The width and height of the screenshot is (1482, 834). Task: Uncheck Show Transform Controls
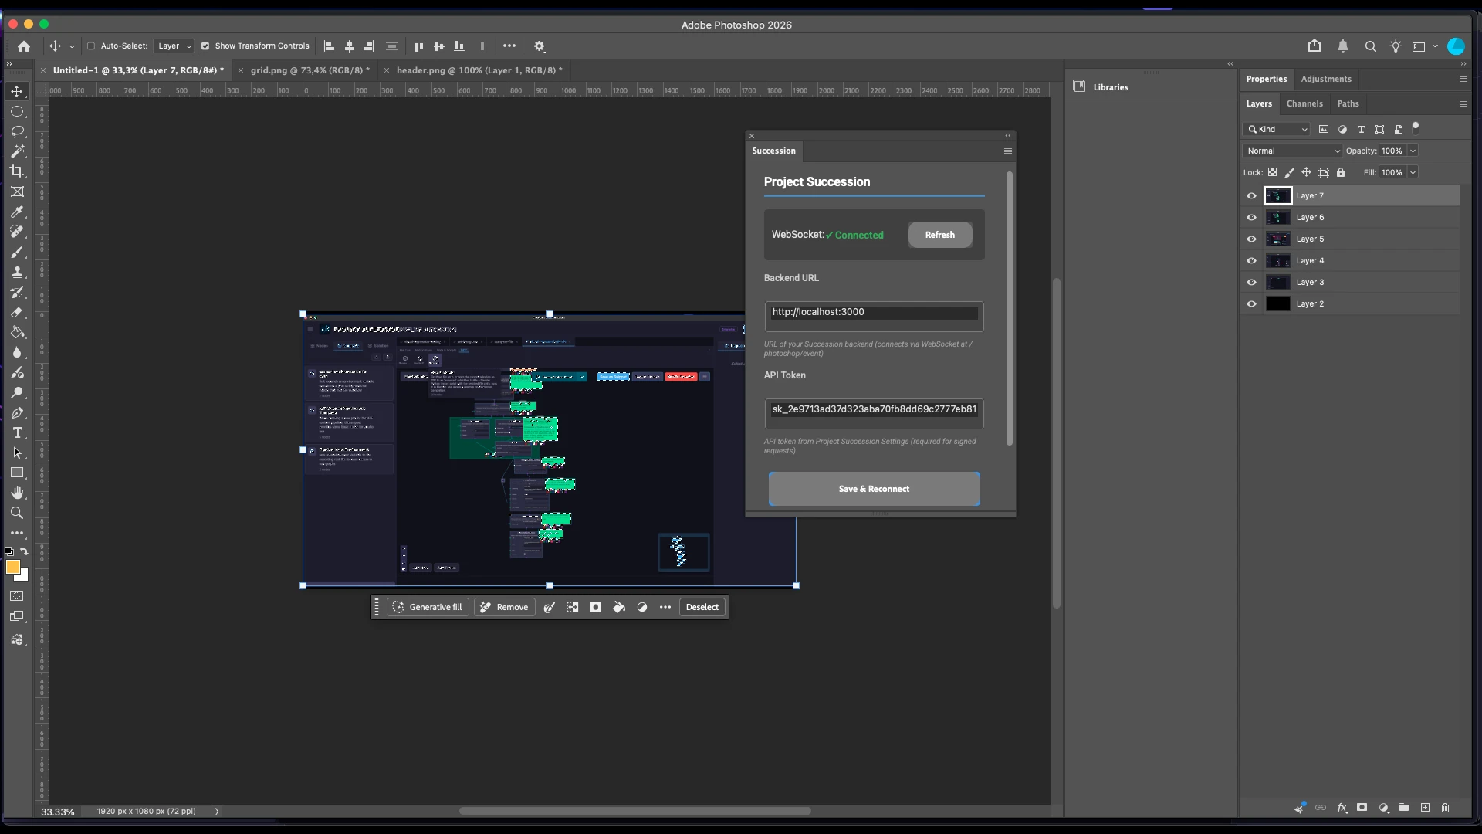pos(205,46)
